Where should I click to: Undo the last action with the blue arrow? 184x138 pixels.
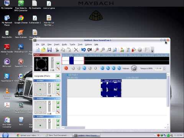[83, 50]
